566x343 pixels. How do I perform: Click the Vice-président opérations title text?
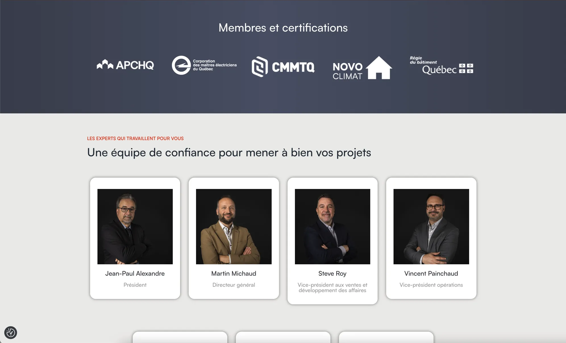click(431, 285)
